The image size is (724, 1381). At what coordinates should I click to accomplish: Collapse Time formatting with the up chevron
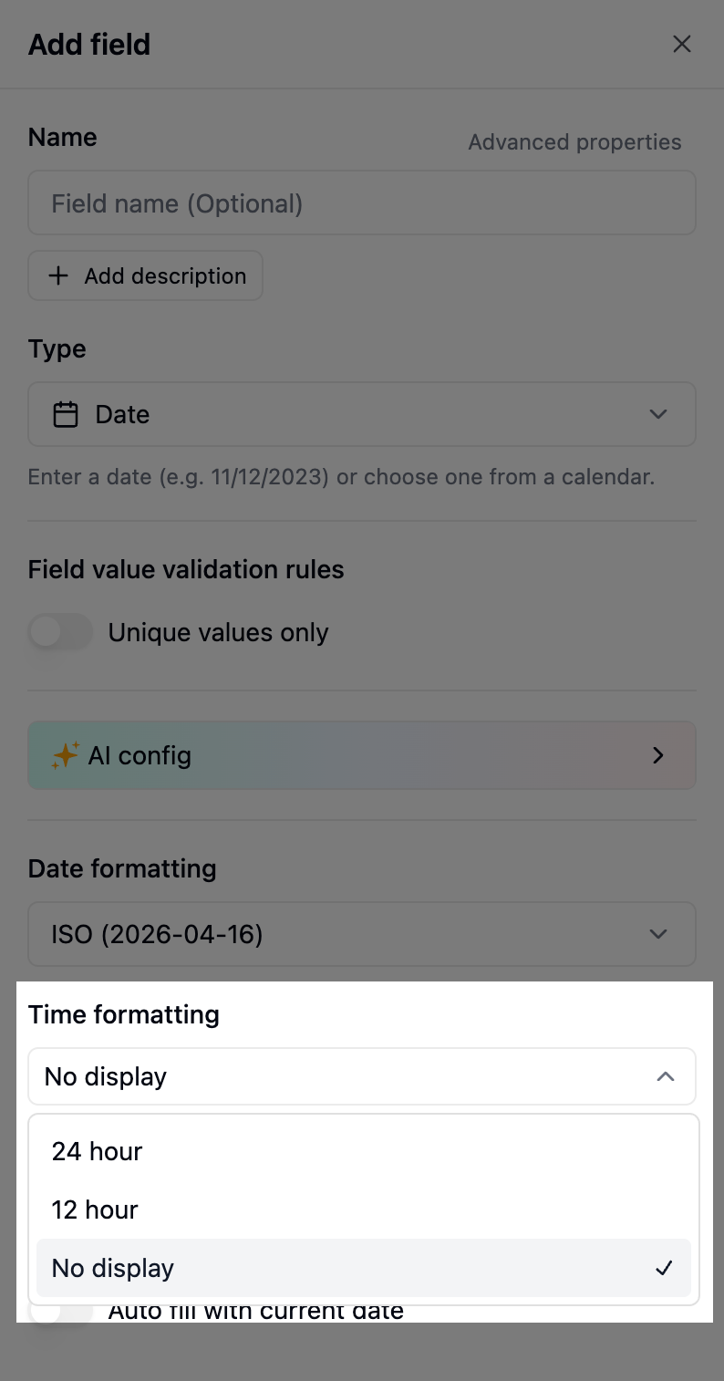click(666, 1076)
